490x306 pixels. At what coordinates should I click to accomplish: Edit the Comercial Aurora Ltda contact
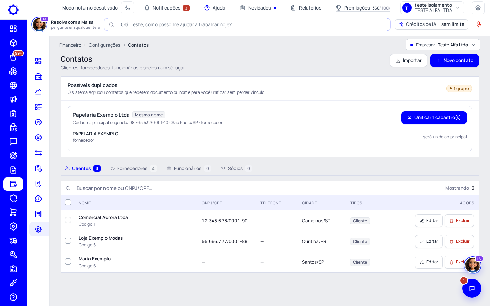tap(429, 221)
